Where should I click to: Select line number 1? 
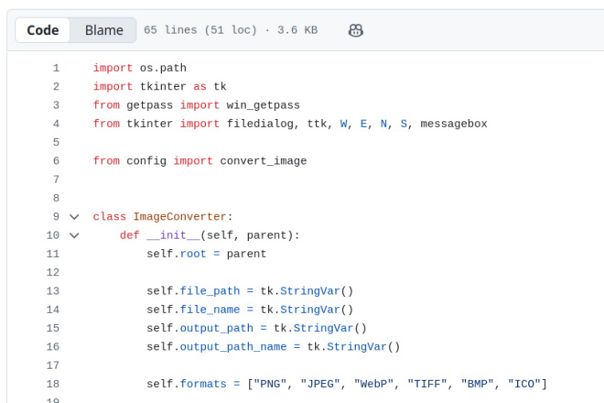coord(56,68)
